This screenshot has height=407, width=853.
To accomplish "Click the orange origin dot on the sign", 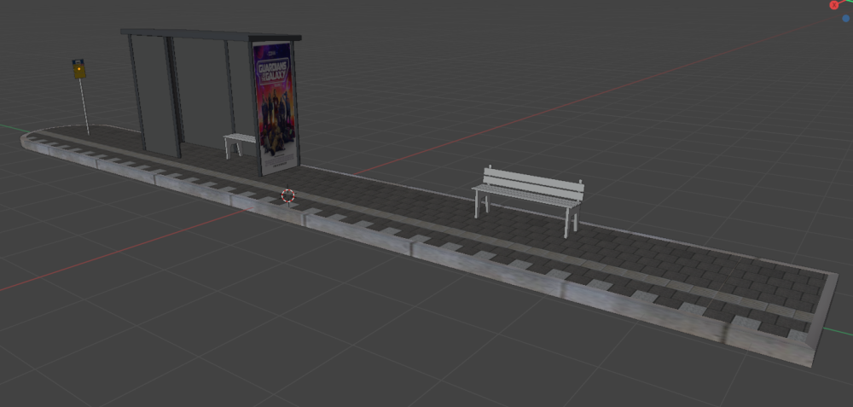I will pyautogui.click(x=79, y=71).
